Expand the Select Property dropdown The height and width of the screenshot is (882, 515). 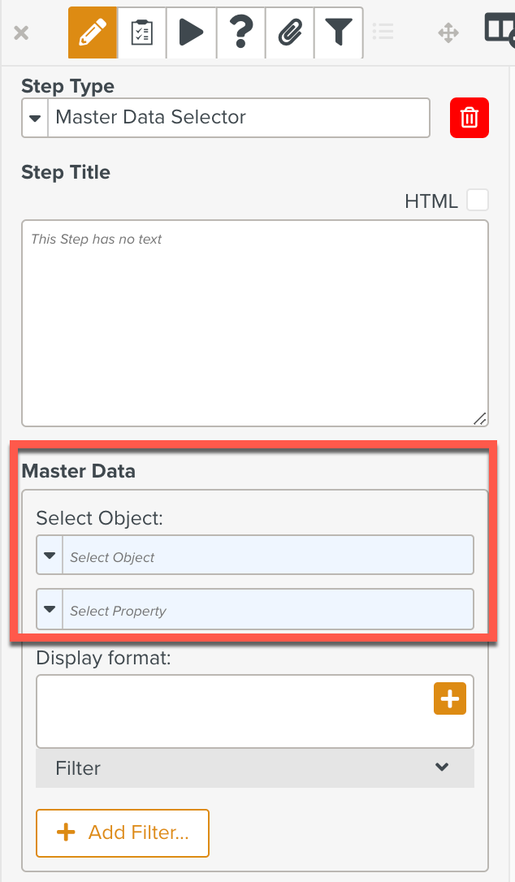tap(50, 609)
